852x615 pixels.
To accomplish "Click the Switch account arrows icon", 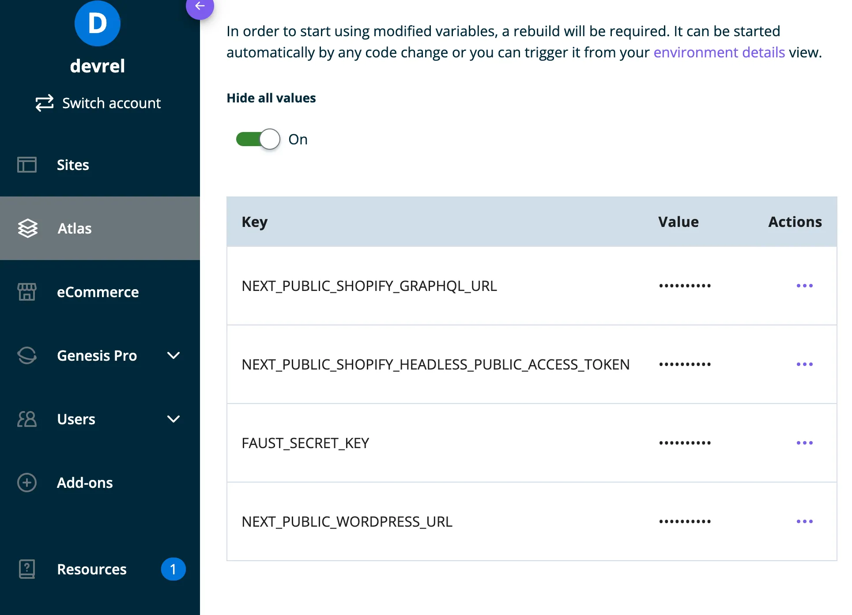I will [x=45, y=103].
